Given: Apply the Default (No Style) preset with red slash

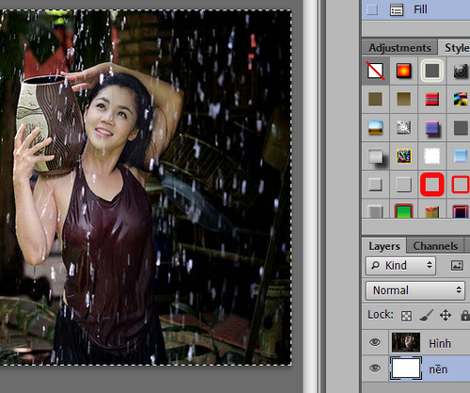Looking at the screenshot, I should click(375, 71).
